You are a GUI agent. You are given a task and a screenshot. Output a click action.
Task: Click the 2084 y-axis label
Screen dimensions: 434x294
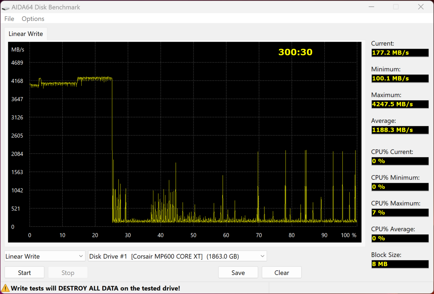click(x=17, y=154)
